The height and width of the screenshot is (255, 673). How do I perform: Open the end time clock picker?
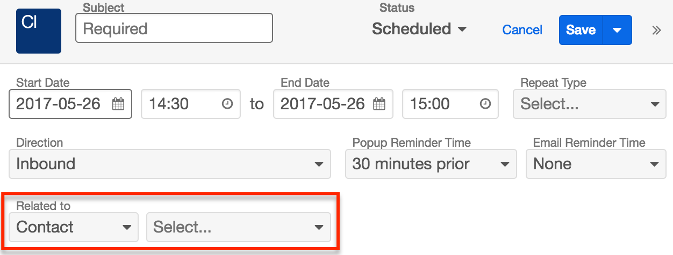pyautogui.click(x=485, y=104)
